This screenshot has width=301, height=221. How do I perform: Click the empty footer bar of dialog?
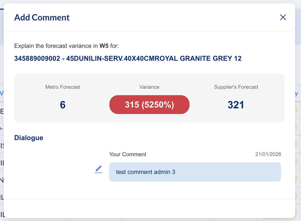[149, 208]
